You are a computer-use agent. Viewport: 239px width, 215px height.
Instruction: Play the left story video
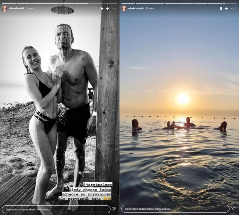click(102, 9)
